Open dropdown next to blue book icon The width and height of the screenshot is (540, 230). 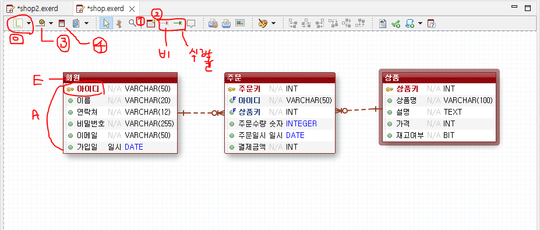86,23
